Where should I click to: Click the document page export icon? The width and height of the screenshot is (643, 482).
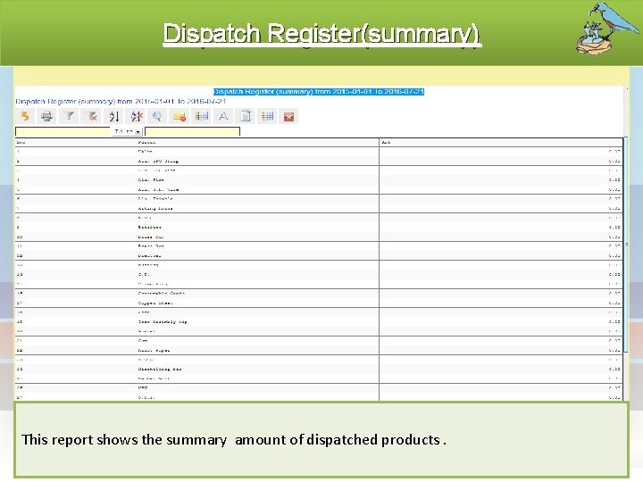[x=246, y=116]
